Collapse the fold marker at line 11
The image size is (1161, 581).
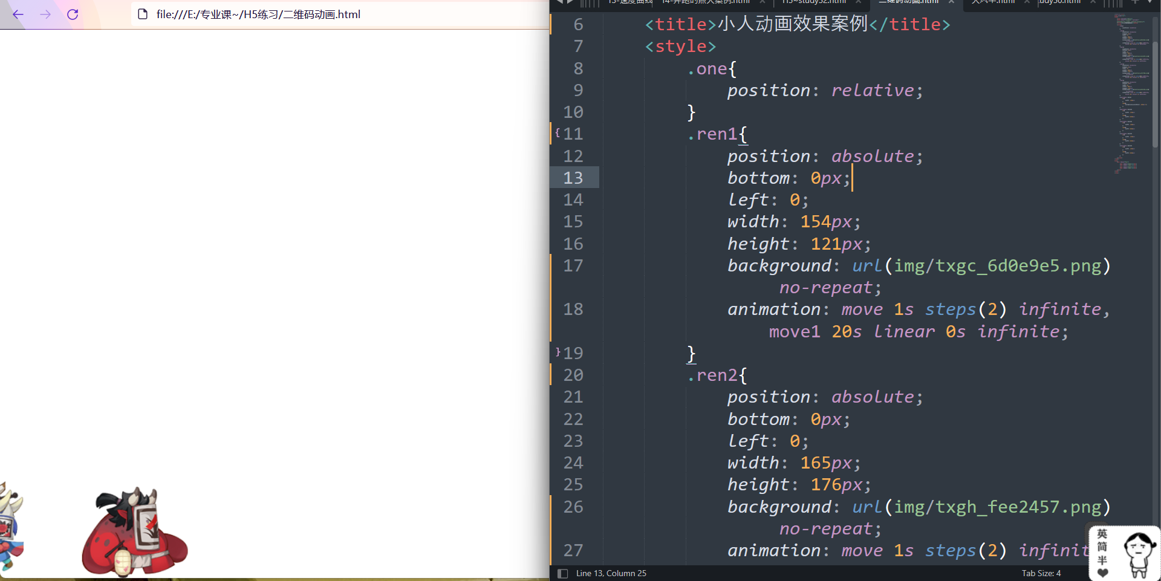[558, 133]
